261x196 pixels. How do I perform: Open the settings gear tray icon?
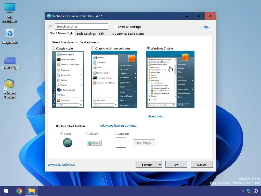click(255, 191)
